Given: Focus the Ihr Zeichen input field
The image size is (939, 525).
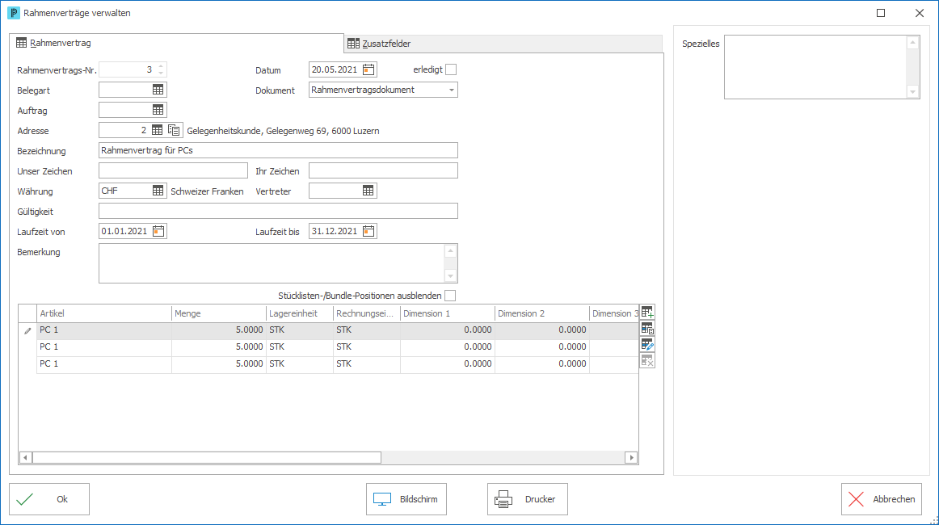Looking at the screenshot, I should [383, 170].
